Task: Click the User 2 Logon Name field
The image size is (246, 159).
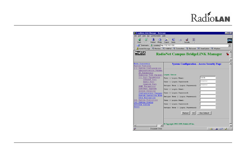Action: (x=208, y=89)
